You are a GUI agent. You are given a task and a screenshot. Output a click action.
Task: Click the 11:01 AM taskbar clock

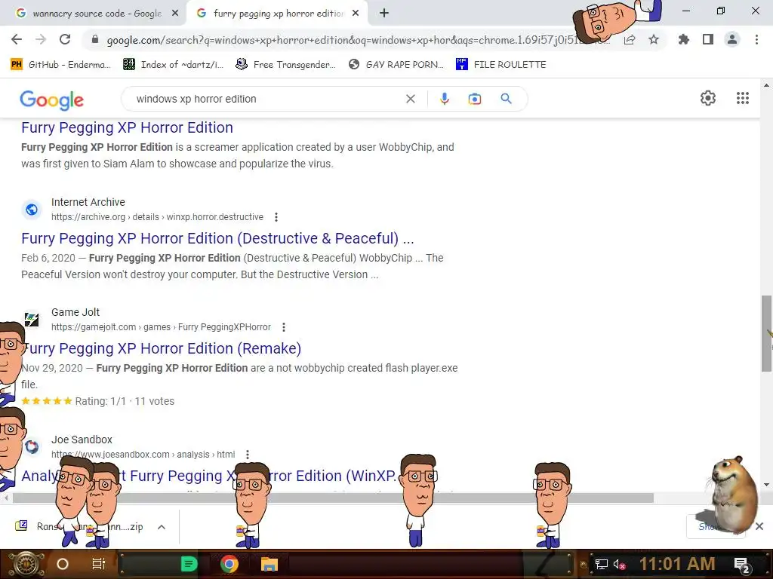click(677, 564)
